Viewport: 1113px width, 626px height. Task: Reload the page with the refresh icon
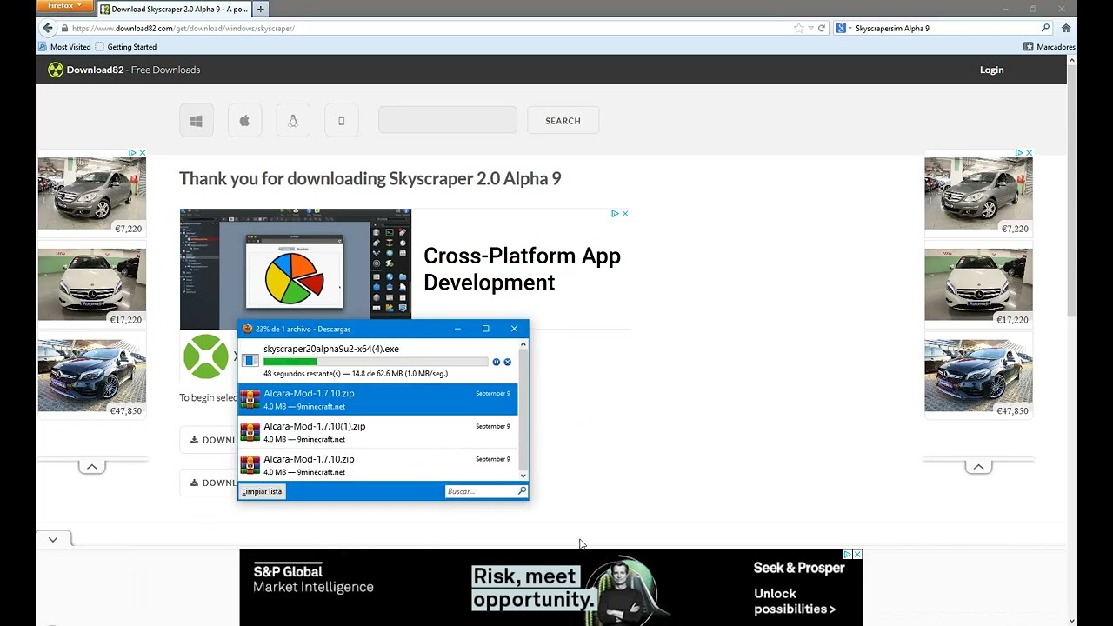(x=821, y=28)
